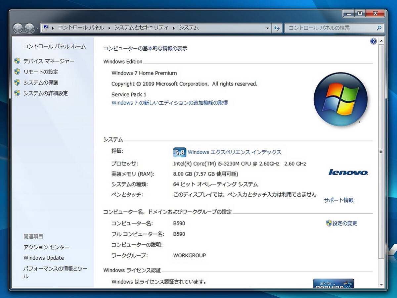The height and width of the screenshot is (298, 397).
Task: Click the search magnifier icon
Action: pos(379,28)
